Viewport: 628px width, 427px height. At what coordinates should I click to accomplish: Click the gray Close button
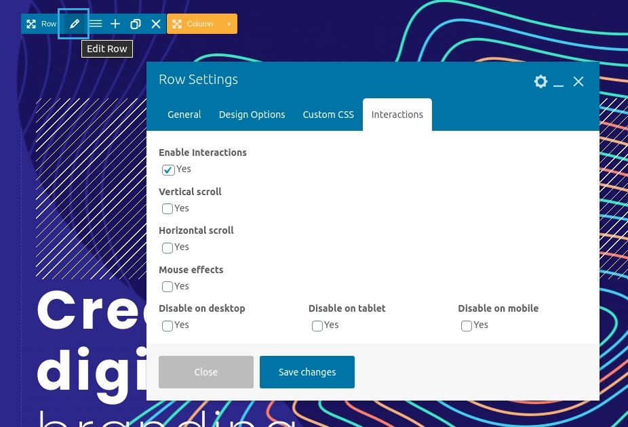coord(206,372)
